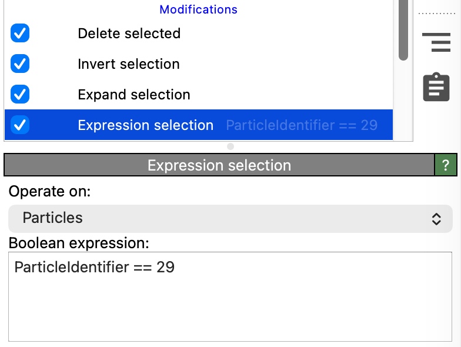Screen dimensions: 461x347
Task: Click the splitter handle dot below the list
Action: [x=230, y=146]
